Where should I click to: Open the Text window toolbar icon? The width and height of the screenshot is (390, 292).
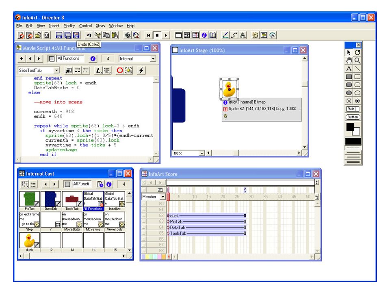coord(243,35)
